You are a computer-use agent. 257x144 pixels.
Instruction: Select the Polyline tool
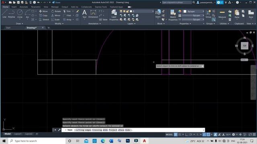12,14
